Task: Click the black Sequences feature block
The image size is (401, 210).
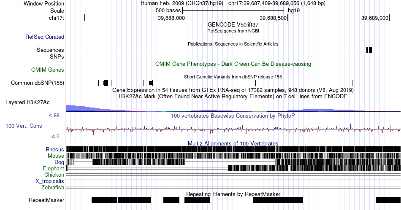Action: (x=369, y=50)
